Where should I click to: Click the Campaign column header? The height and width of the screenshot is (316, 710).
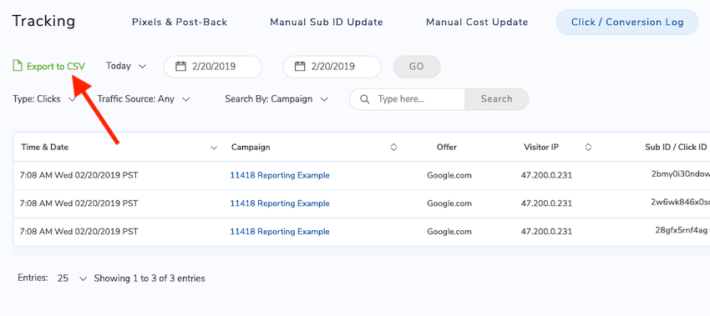point(251,147)
